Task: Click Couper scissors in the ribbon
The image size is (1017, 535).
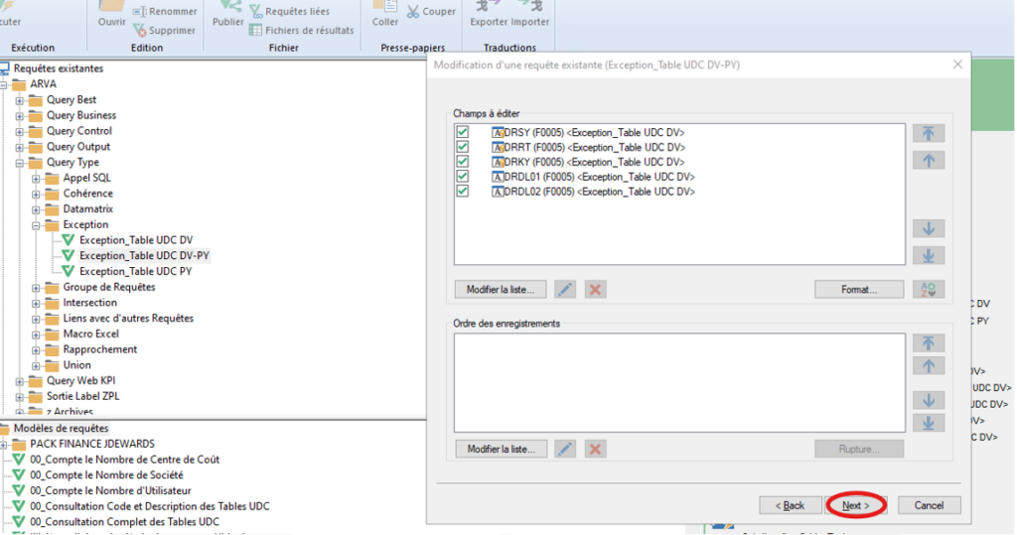Action: (432, 12)
